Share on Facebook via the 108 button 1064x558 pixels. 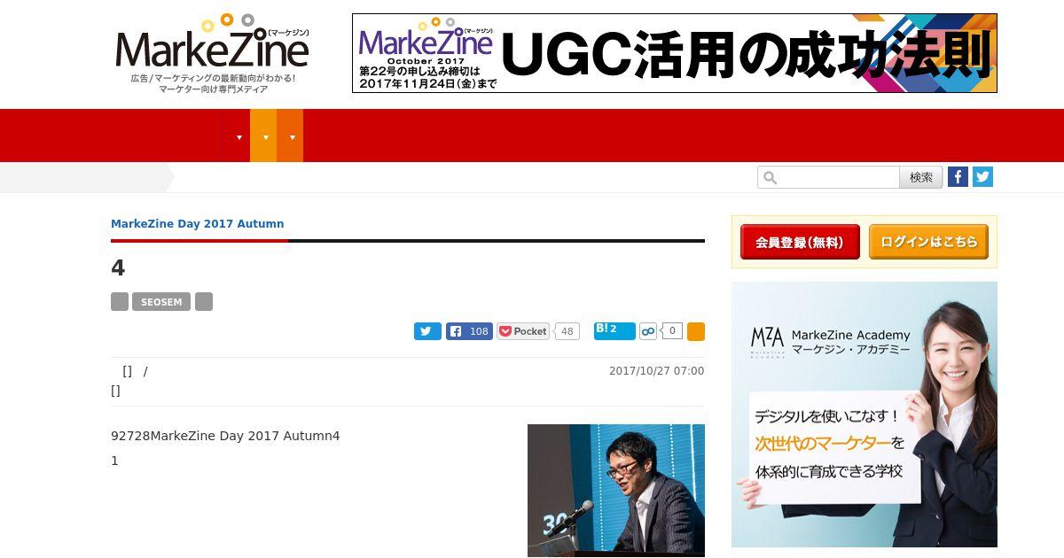469,331
